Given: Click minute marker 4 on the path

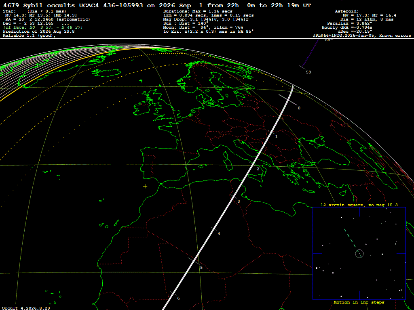Looking at the screenshot, I should [219, 234].
